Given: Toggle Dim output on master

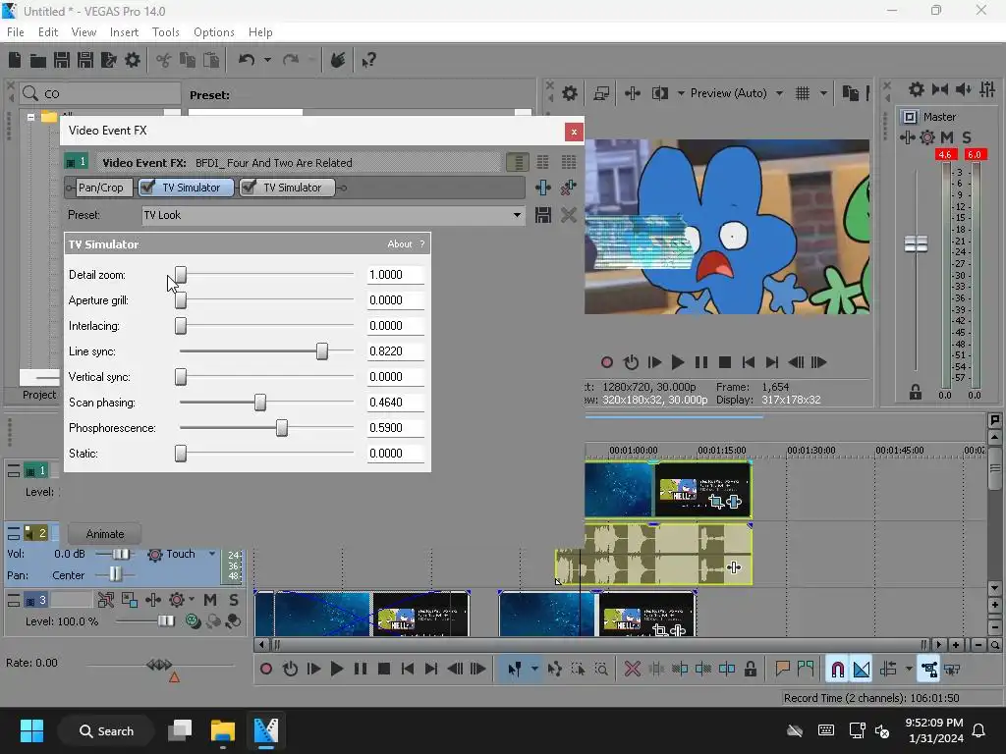Looking at the screenshot, I should coord(963,89).
